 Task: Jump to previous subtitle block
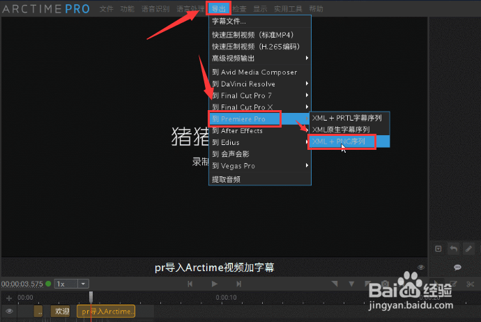(190, 284)
